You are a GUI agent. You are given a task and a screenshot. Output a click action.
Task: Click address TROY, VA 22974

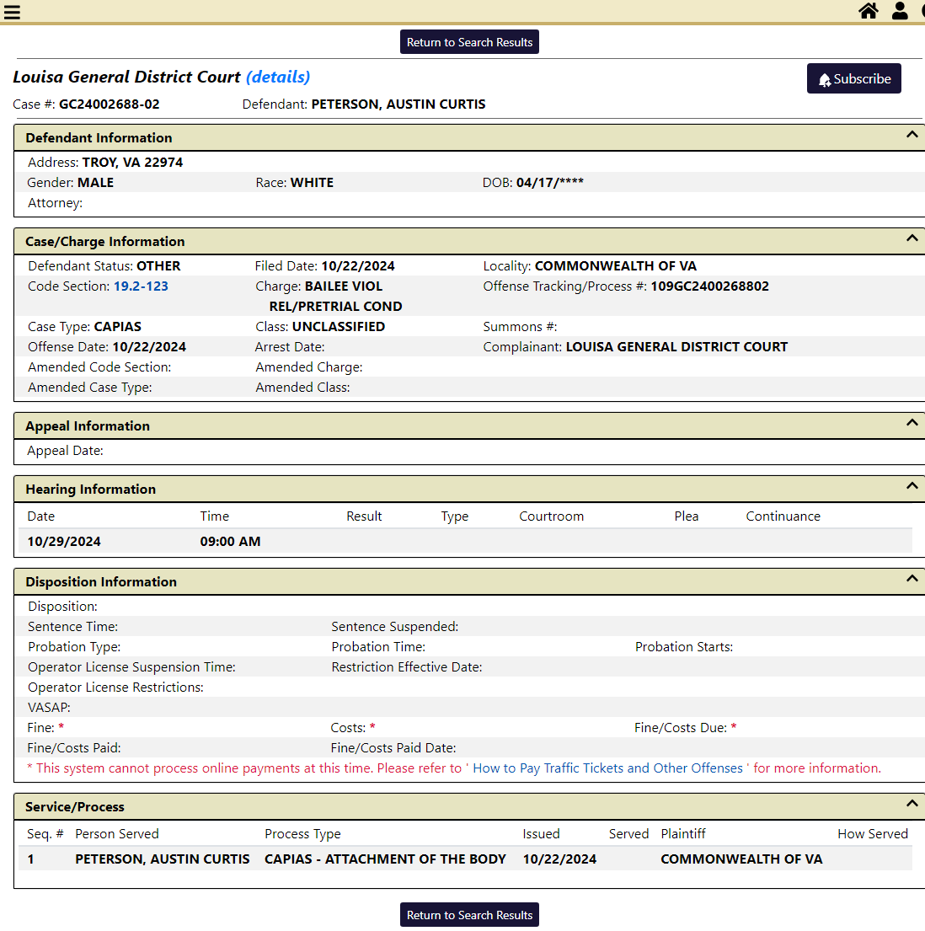132,163
